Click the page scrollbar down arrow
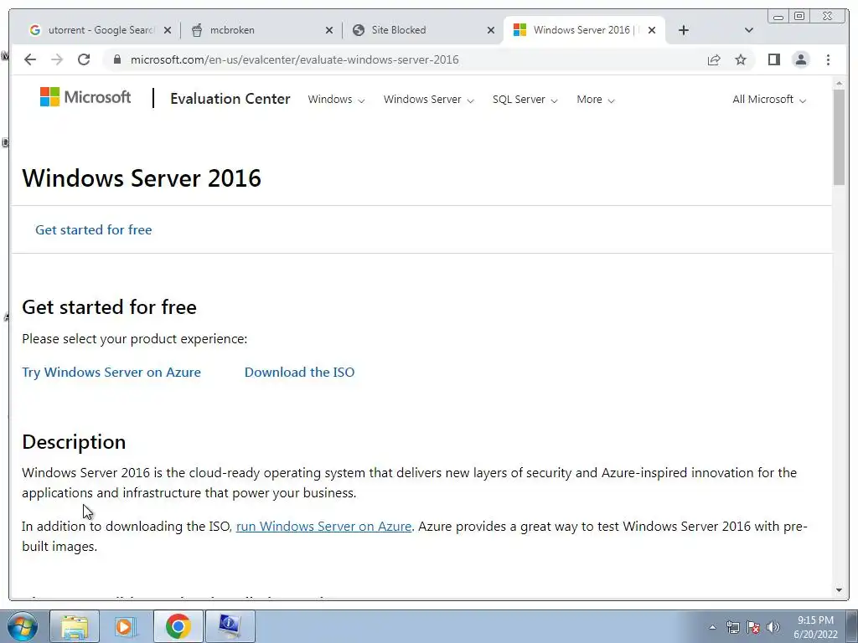This screenshot has width=858, height=643. point(839,590)
